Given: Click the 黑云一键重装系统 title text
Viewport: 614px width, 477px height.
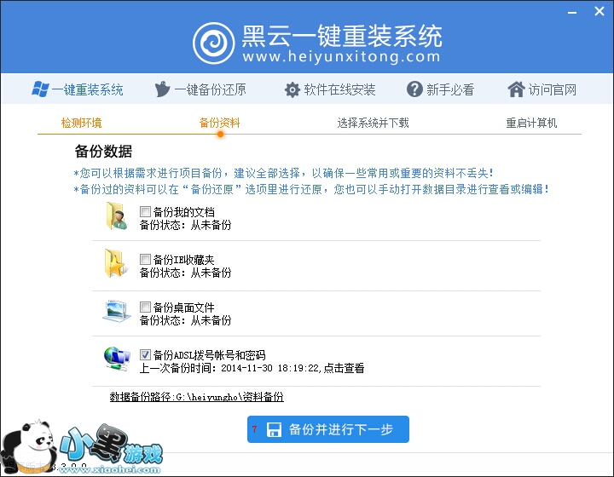Looking at the screenshot, I should (342, 36).
